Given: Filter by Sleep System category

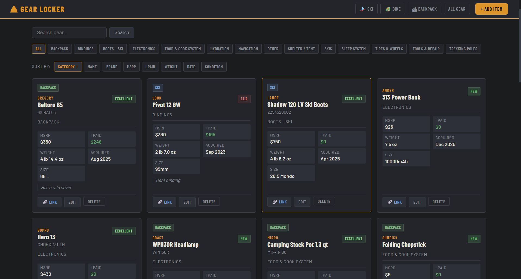Looking at the screenshot, I should point(354,49).
